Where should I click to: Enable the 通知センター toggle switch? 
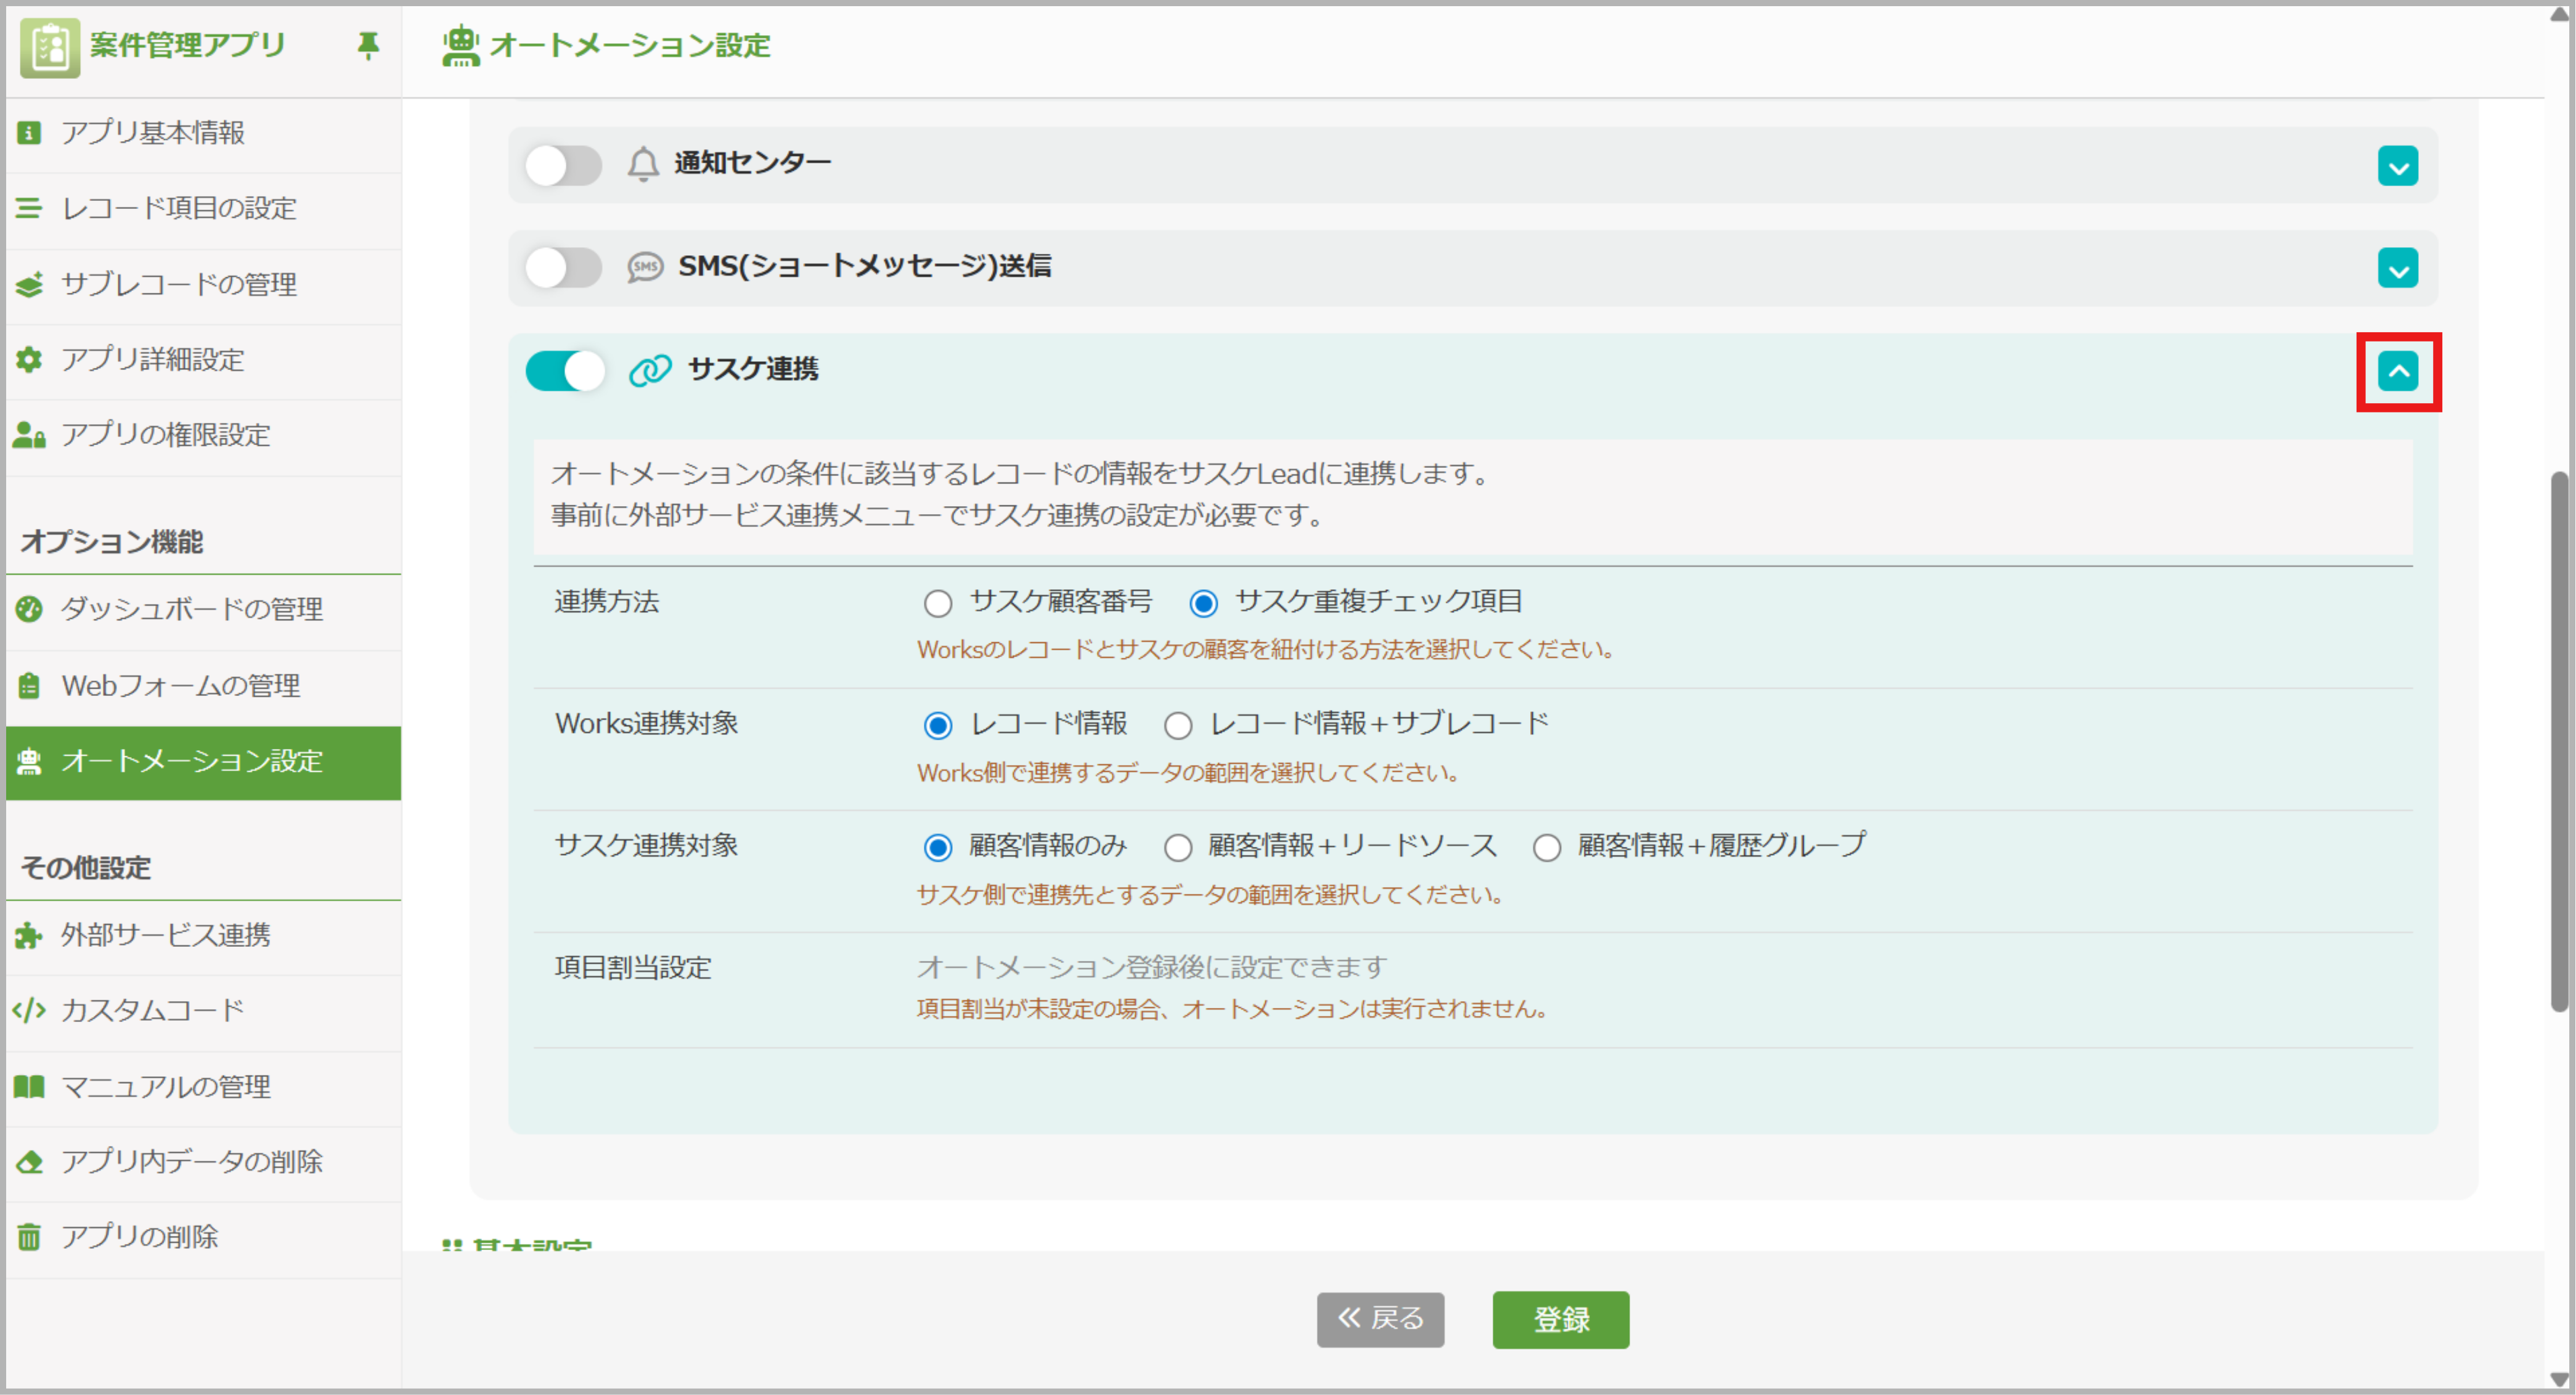pyautogui.click(x=564, y=165)
